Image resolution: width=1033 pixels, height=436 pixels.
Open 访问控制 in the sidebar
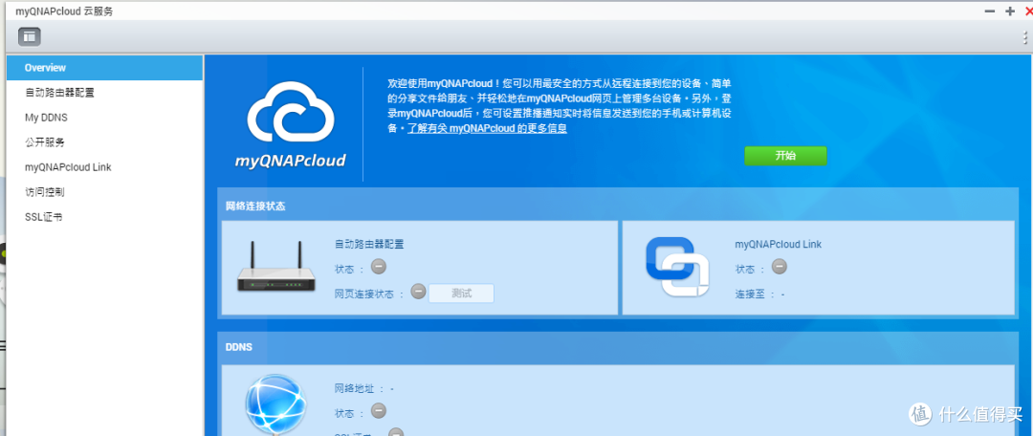tap(105, 192)
